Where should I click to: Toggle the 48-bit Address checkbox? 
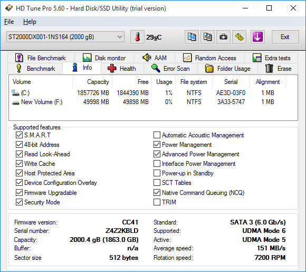[19, 144]
